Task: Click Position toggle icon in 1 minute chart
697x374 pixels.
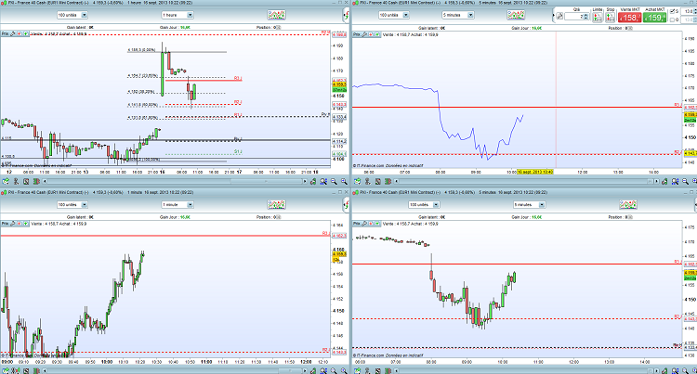Action: click(279, 217)
